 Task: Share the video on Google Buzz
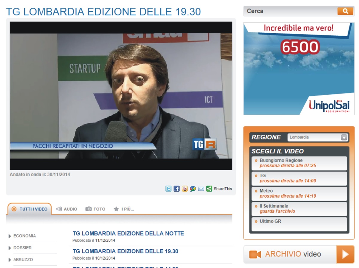pyautogui.click(x=193, y=189)
